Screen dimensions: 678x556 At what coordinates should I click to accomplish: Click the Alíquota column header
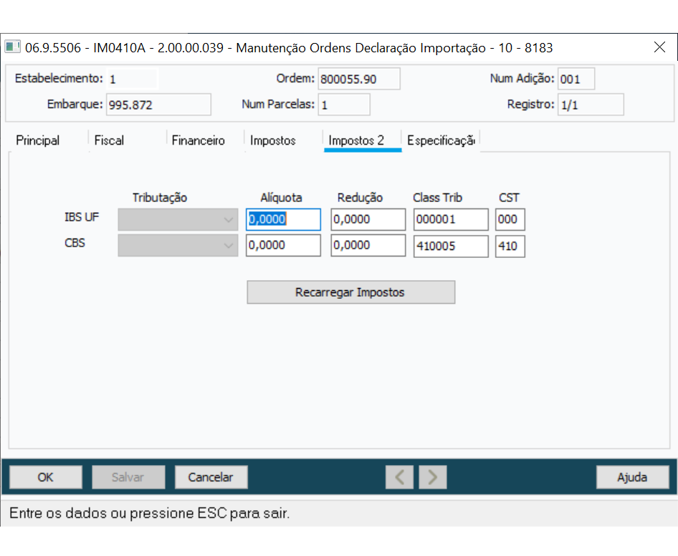pos(281,198)
